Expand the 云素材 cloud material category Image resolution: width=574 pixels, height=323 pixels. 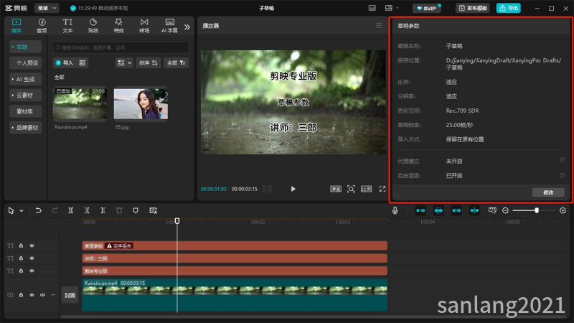tap(25, 95)
